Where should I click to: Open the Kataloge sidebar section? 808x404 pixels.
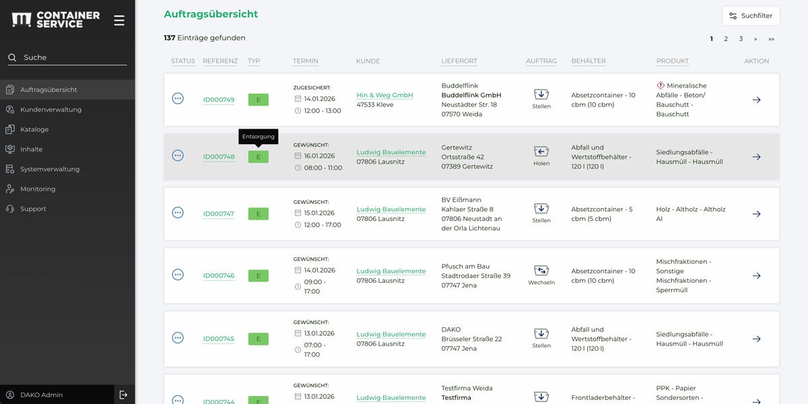click(34, 129)
